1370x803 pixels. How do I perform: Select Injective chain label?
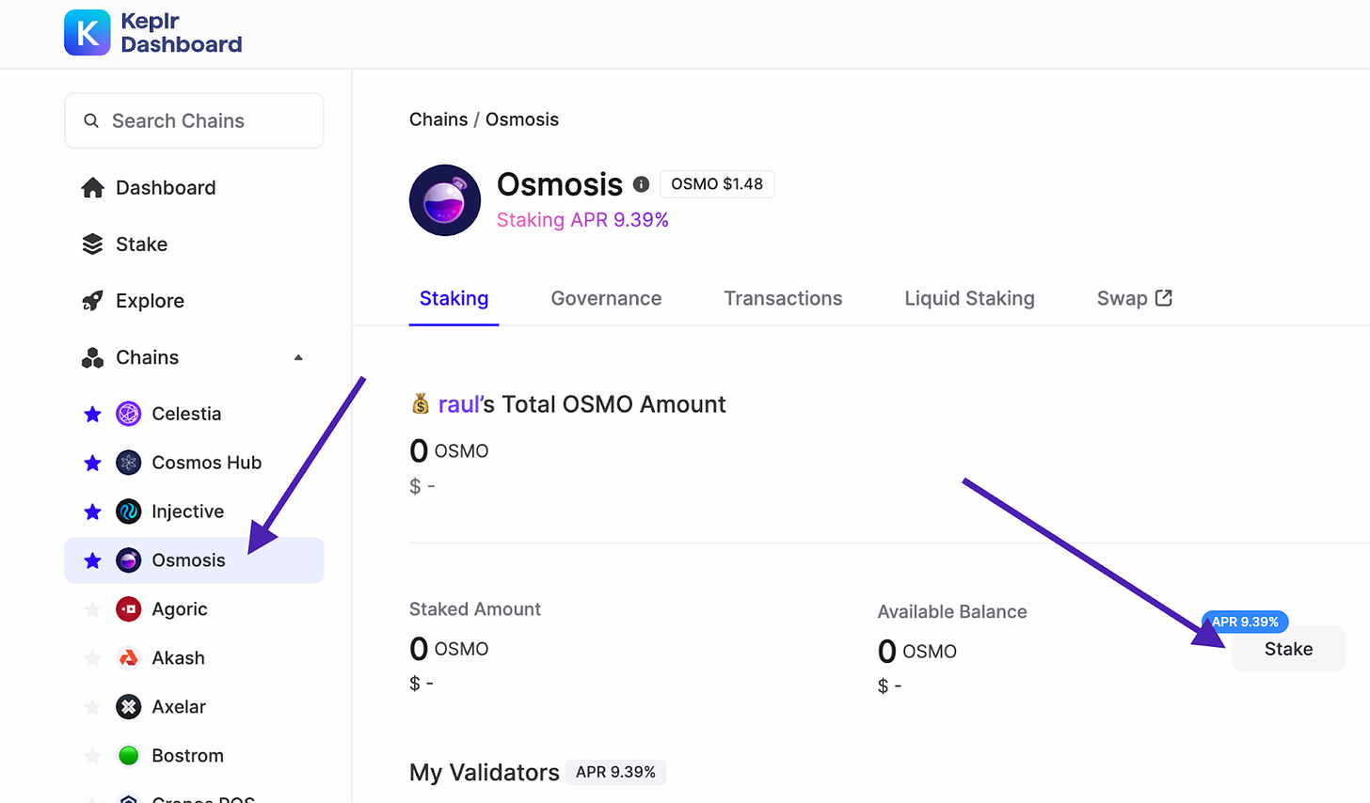188,512
